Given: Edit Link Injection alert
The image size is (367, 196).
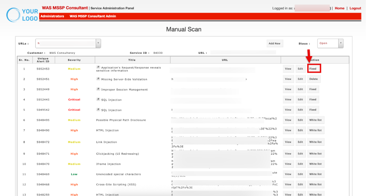Looking at the screenshot, I should (x=300, y=142).
